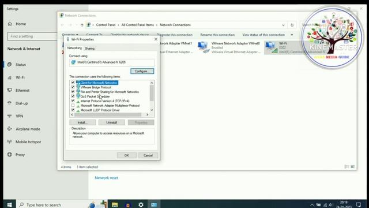Image resolution: width=369 pixels, height=208 pixels.
Task: Select VMware Bridge Protocol list item
Action: (x=96, y=87)
